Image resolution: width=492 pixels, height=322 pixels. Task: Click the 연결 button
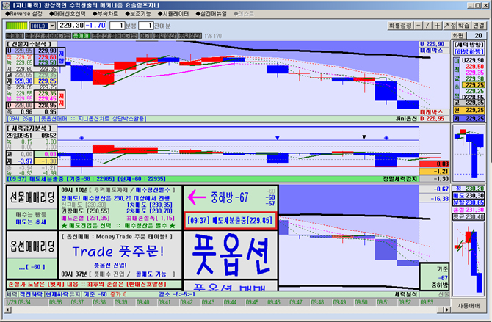(x=479, y=26)
